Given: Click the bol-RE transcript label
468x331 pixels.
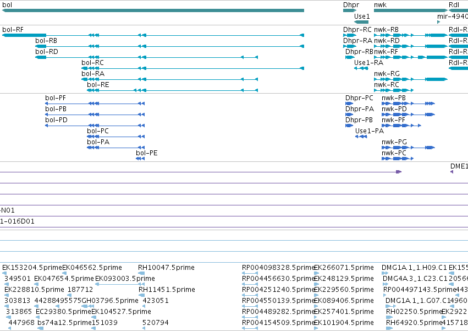Looking at the screenshot, I should (x=98, y=85).
